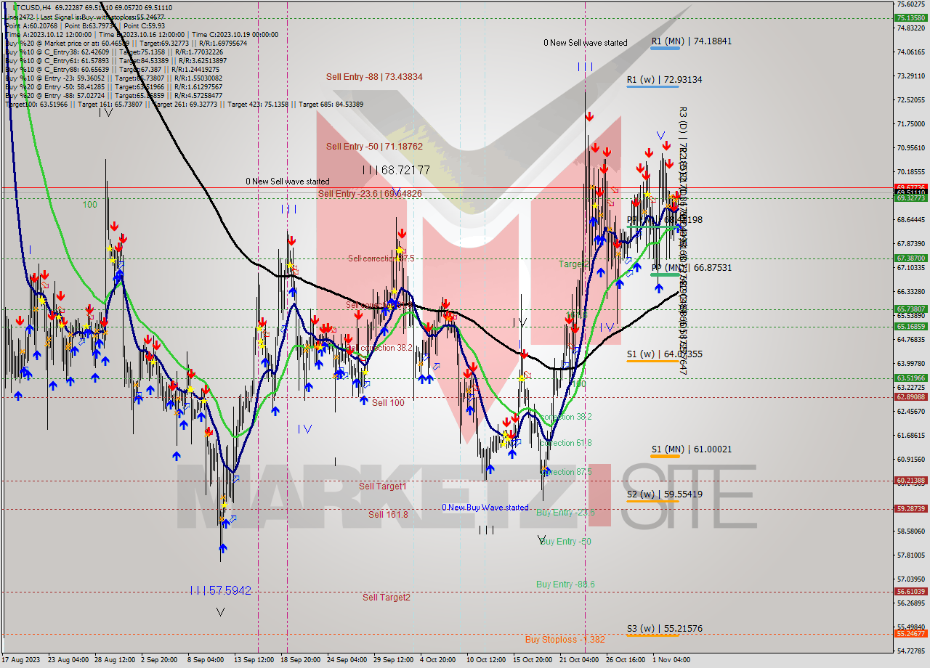Click the Buy Entry -88.6 label
Image resolution: width=930 pixels, height=668 pixels.
coord(565,584)
